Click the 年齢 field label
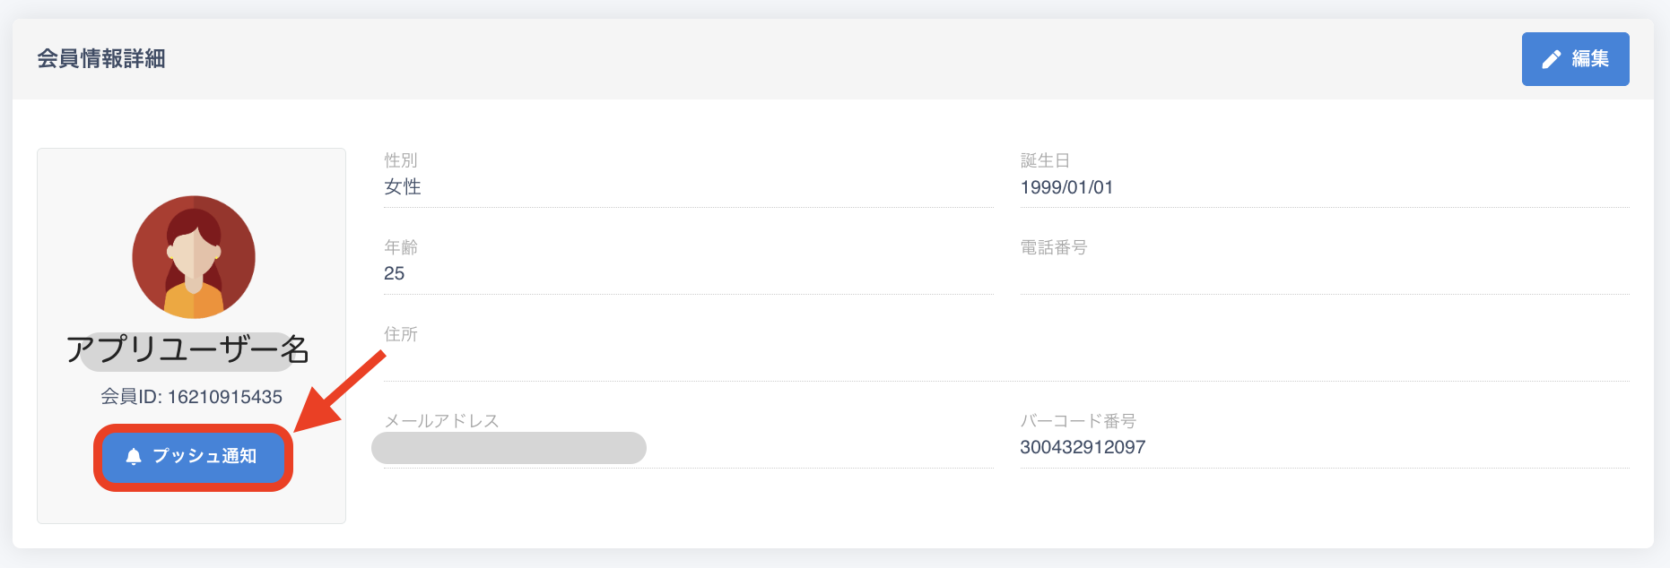 click(x=401, y=247)
